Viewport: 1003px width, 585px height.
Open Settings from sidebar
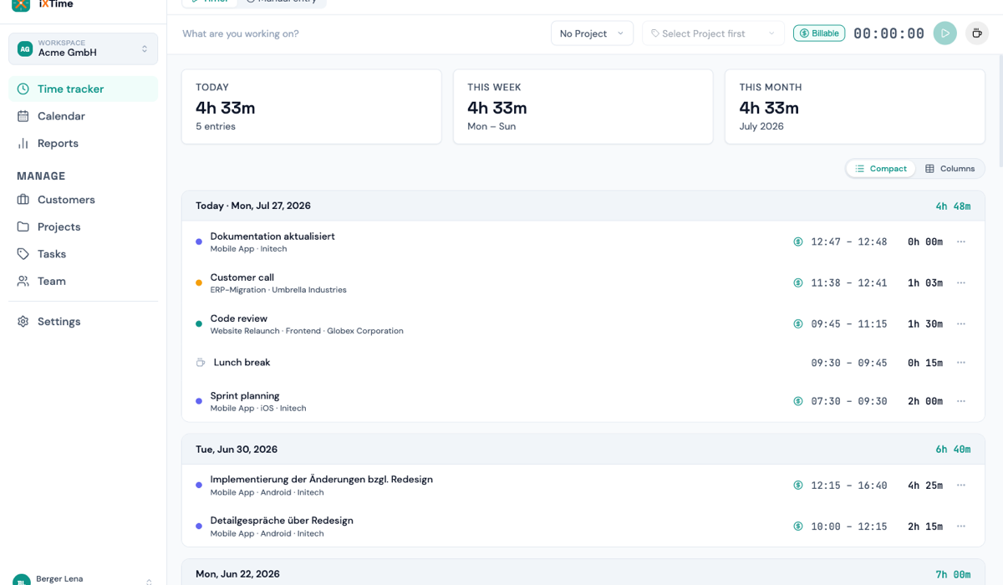coord(83,321)
